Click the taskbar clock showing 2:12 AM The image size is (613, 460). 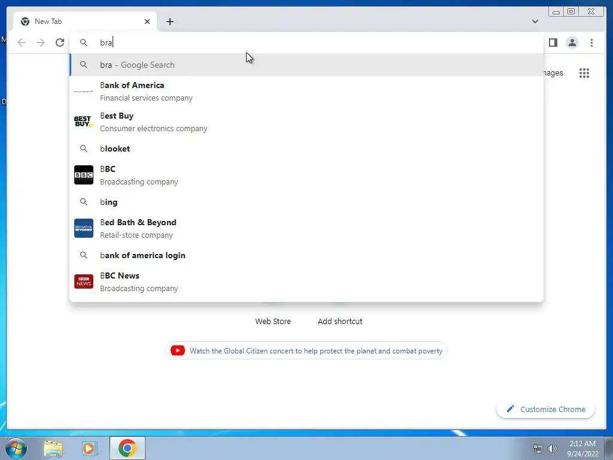[x=582, y=449]
